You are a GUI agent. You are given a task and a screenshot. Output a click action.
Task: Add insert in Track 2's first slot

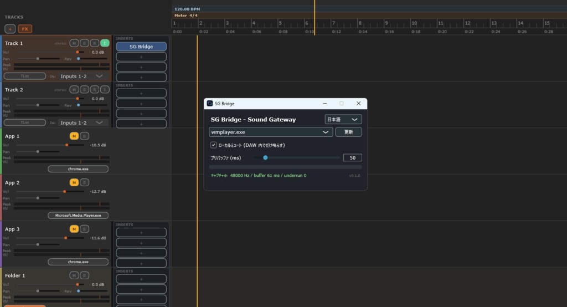click(141, 94)
